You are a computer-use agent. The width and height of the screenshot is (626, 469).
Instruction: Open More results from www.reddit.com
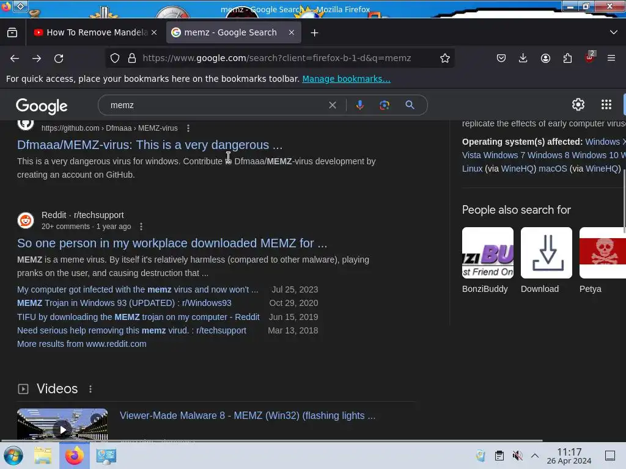click(82, 344)
